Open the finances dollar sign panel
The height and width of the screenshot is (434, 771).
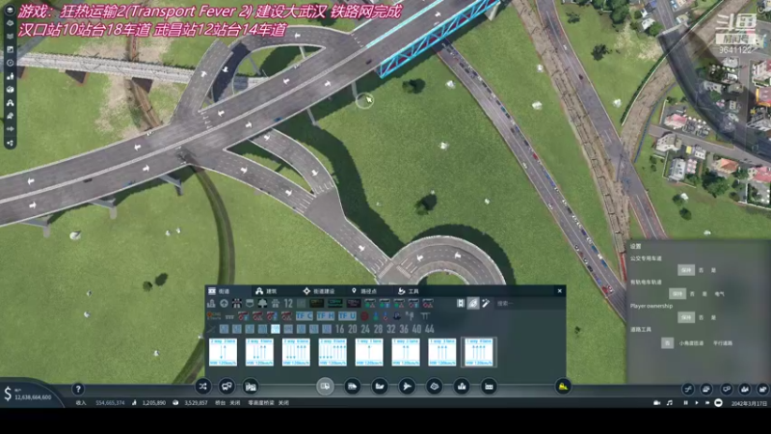click(x=8, y=393)
